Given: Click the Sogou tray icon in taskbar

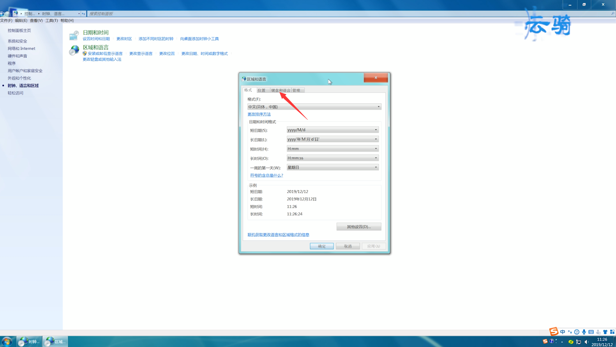Looking at the screenshot, I should point(545,342).
